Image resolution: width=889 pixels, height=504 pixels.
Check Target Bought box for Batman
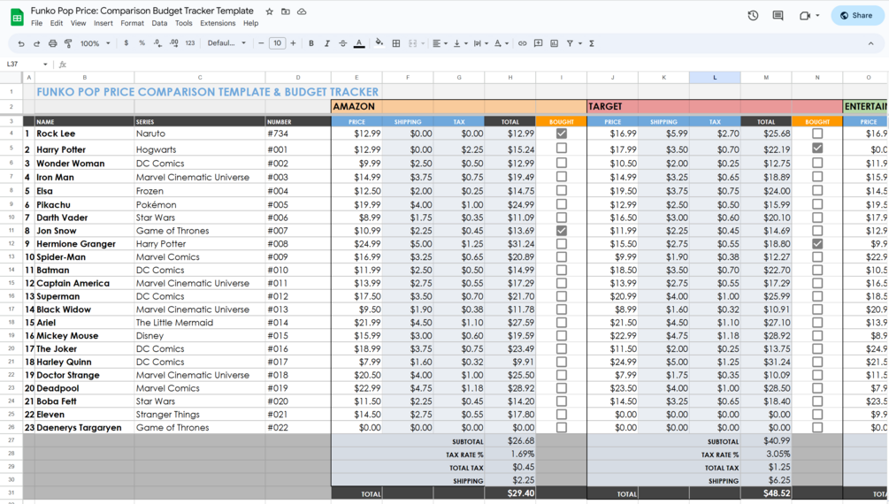click(817, 270)
